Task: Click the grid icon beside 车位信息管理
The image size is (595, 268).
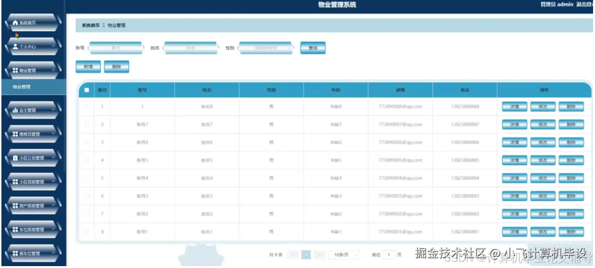Action: pos(15,230)
